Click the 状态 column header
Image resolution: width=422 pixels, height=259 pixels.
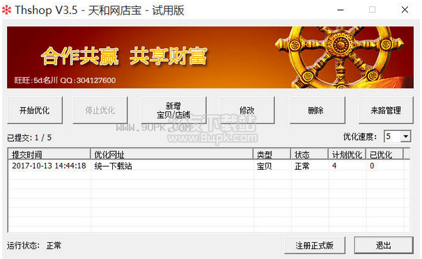click(309, 155)
